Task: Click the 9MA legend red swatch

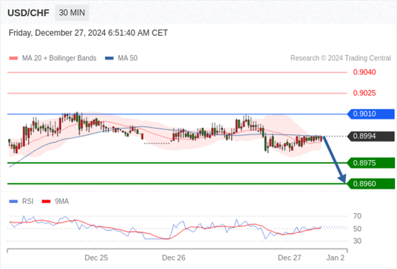Action: 46,202
